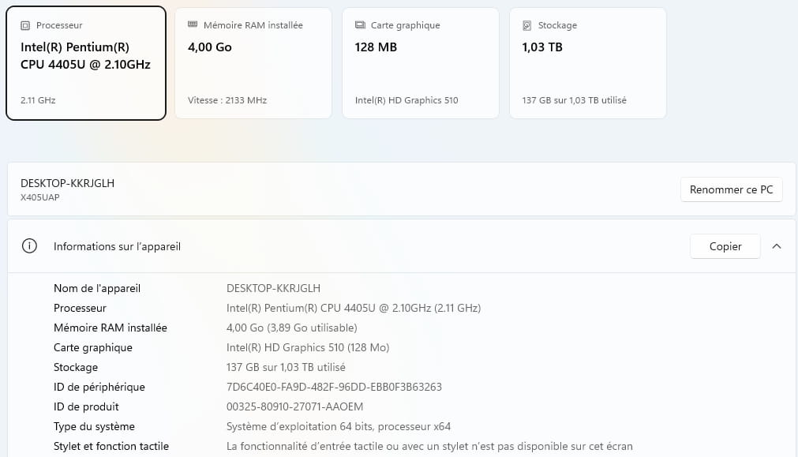
Task: Click the ID de produit label
Action: coord(86,407)
